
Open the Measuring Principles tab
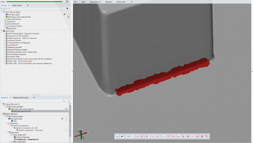pos(21,98)
